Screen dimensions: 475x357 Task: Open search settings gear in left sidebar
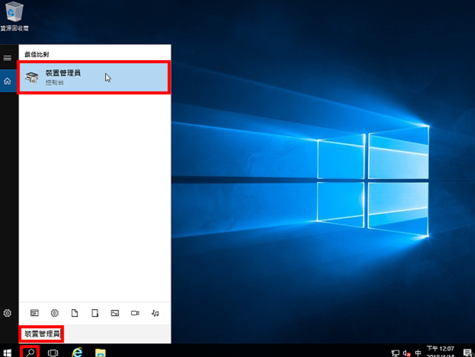(x=7, y=313)
